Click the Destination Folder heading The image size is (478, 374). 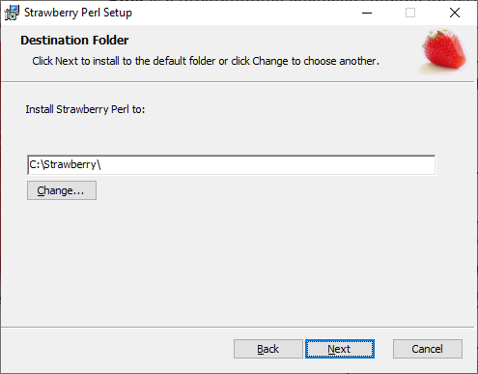tap(74, 41)
